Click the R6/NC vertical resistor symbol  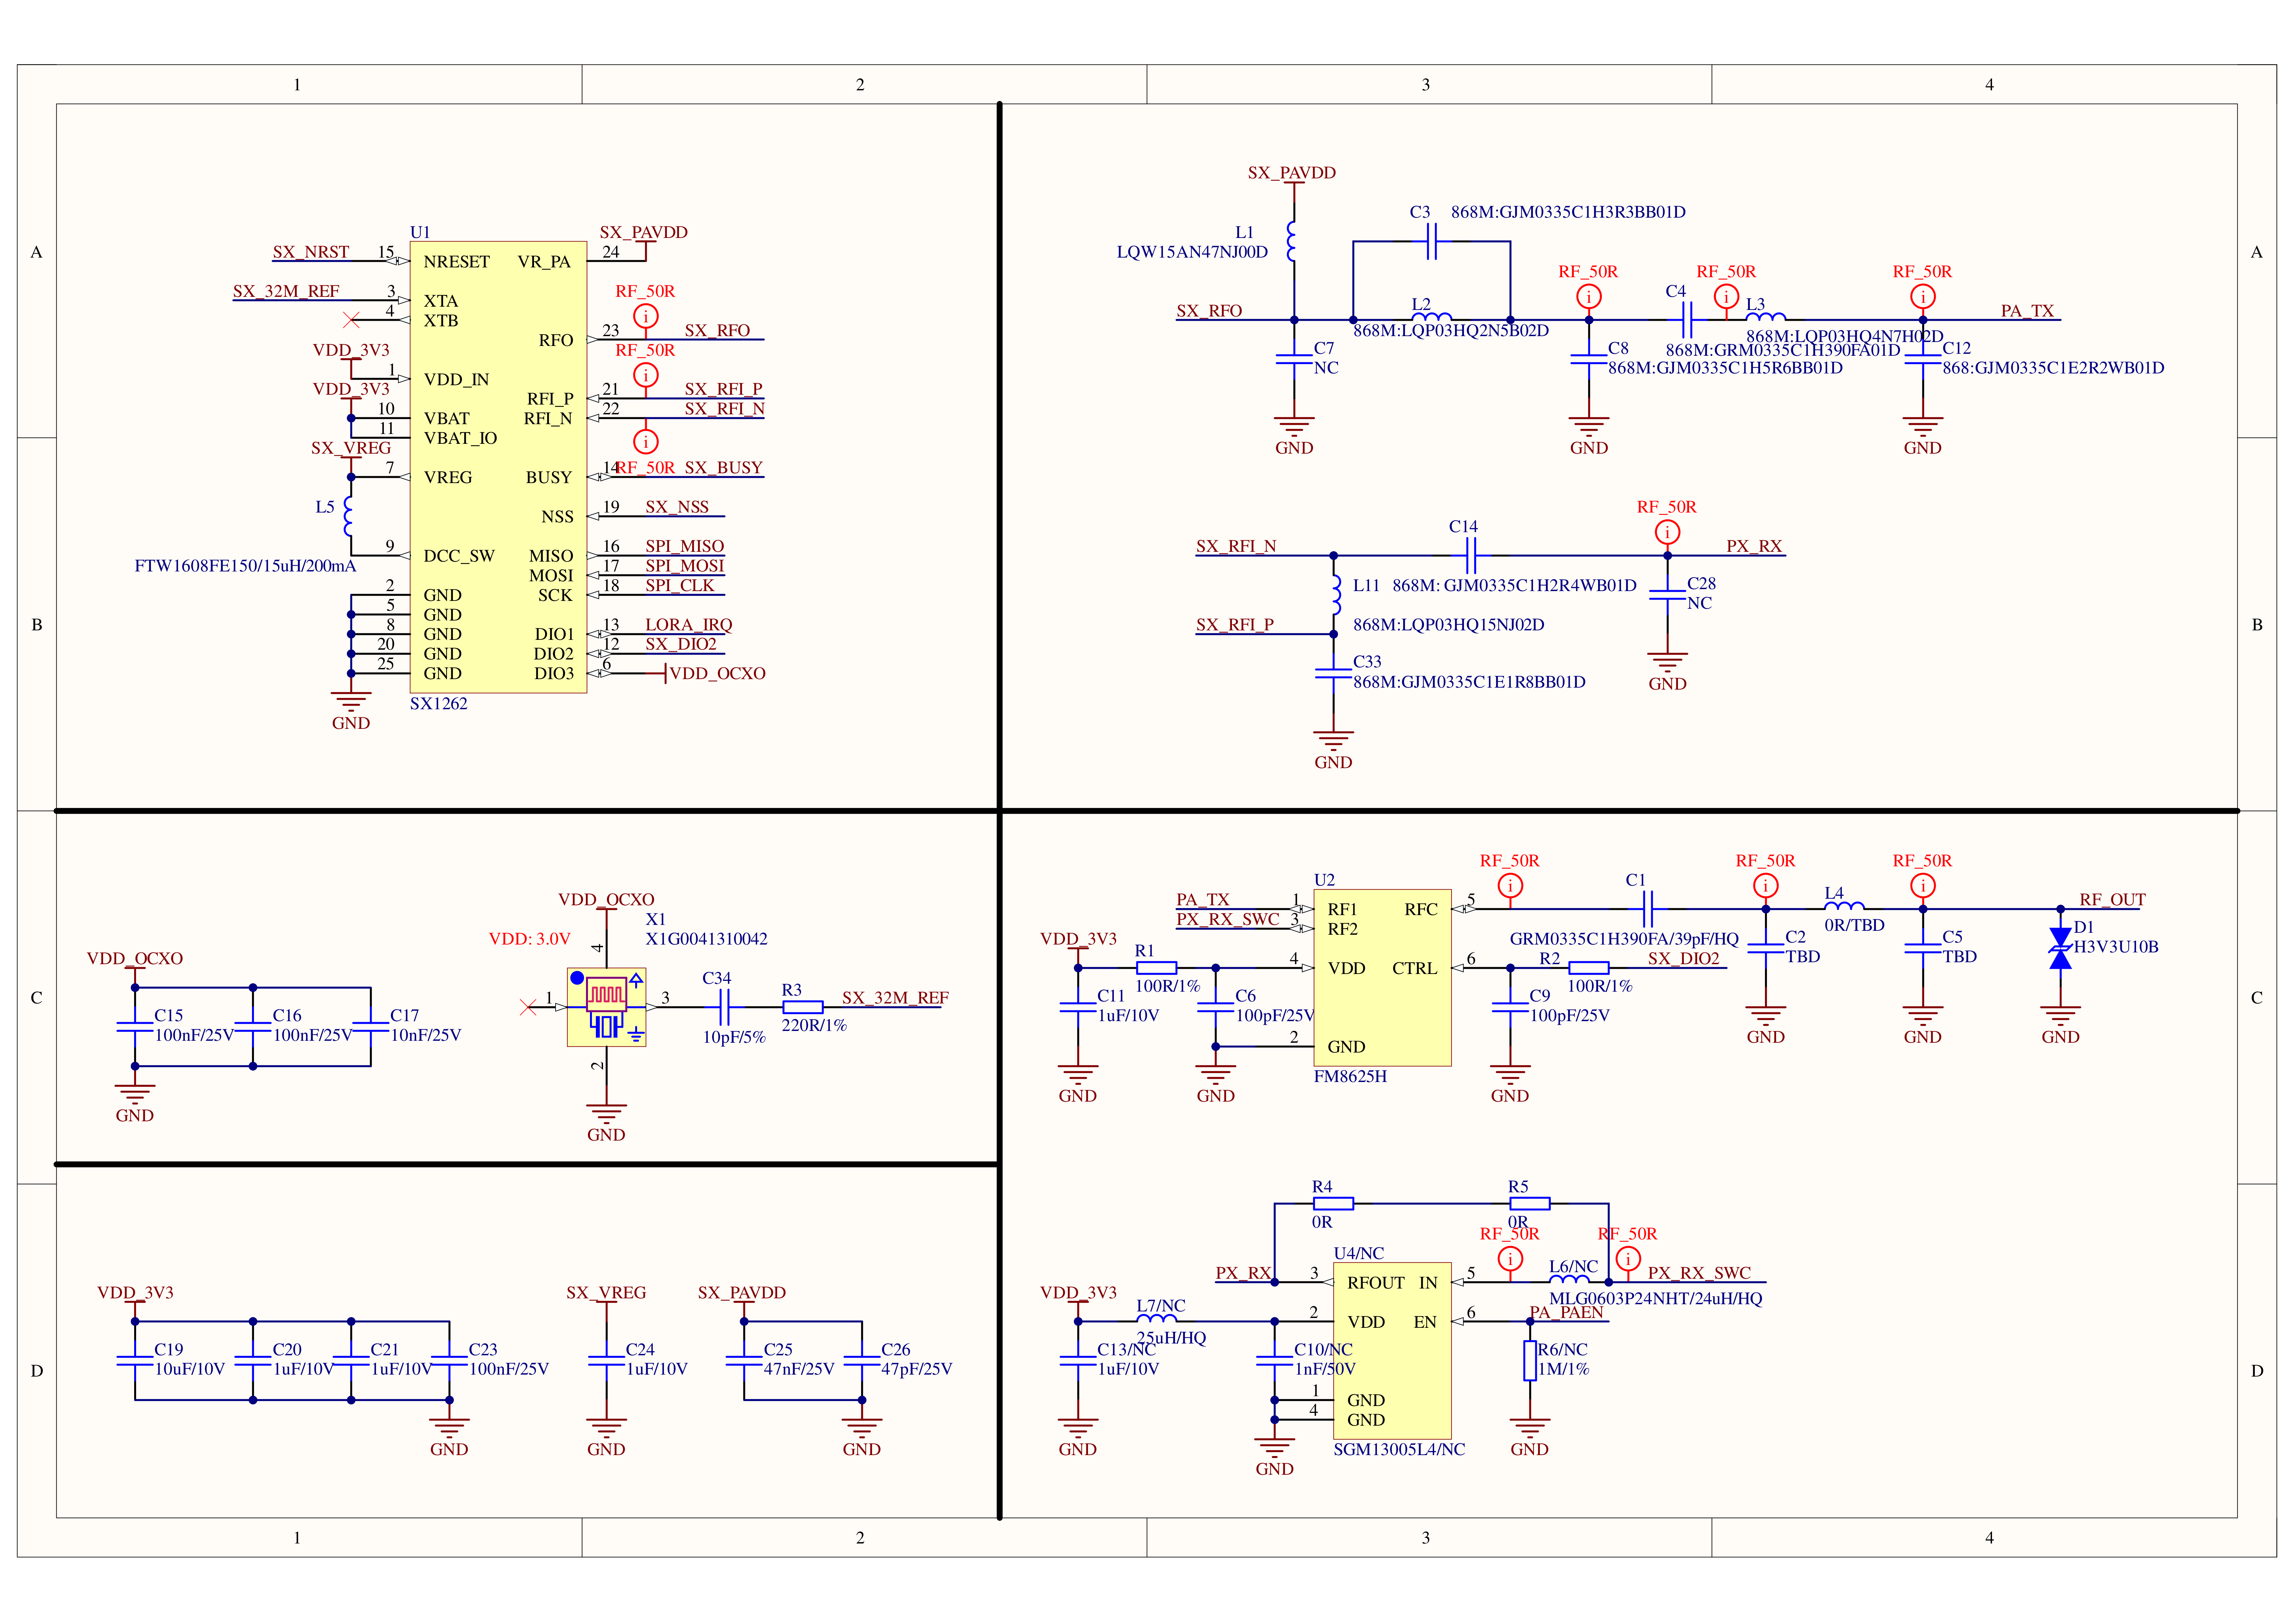[x=1529, y=1360]
